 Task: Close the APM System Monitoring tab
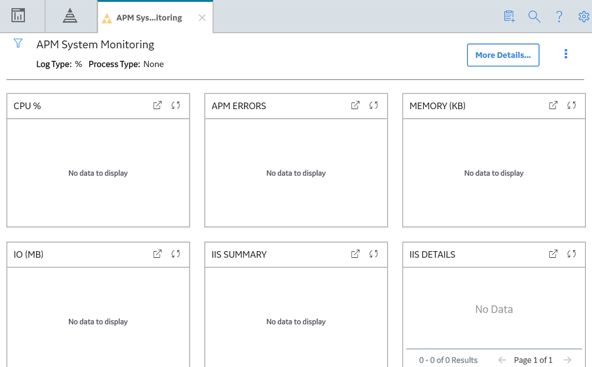click(202, 18)
